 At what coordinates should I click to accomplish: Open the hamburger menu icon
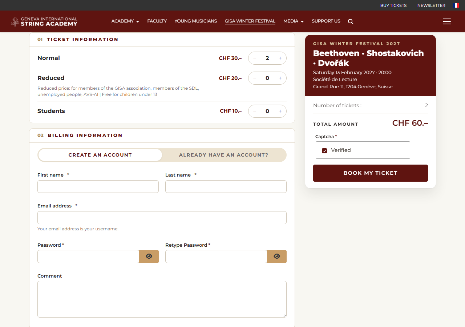(447, 21)
